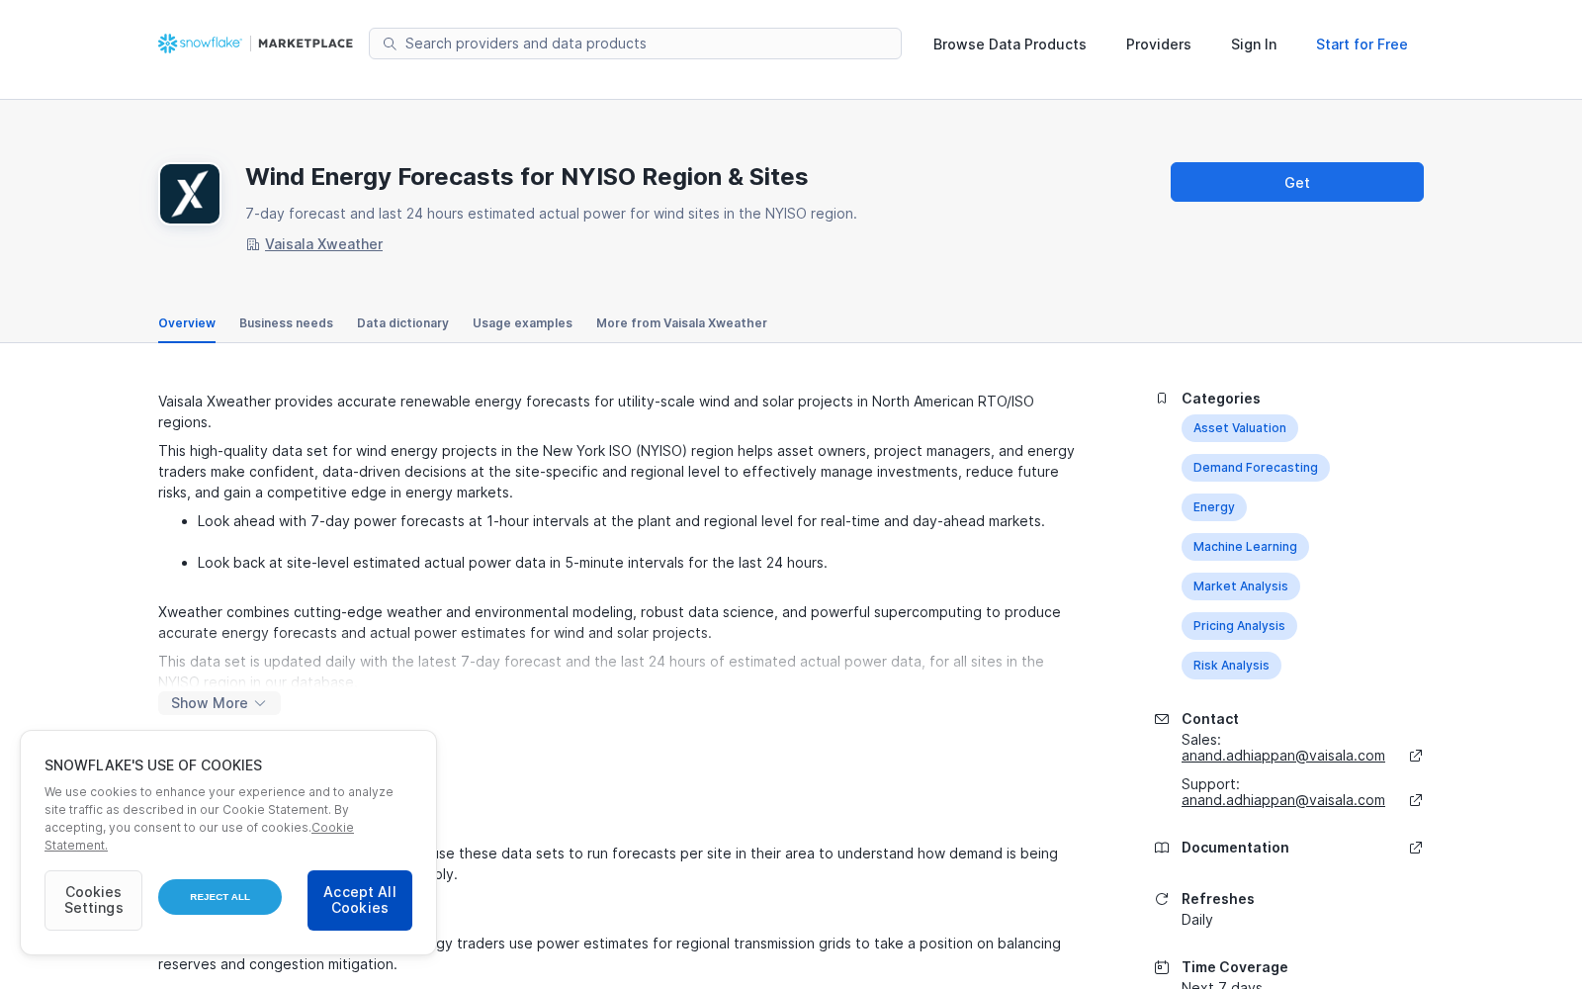Click the Contact envelope icon
This screenshot has height=989, width=1582.
coord(1162,719)
